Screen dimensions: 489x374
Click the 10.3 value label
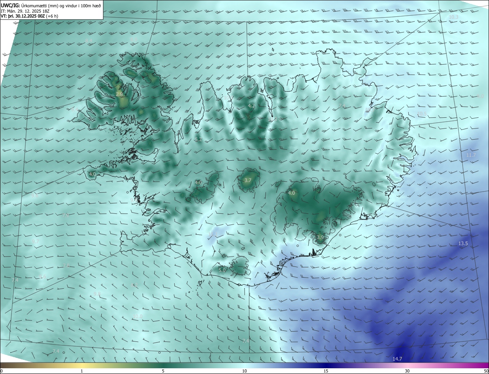453,17
